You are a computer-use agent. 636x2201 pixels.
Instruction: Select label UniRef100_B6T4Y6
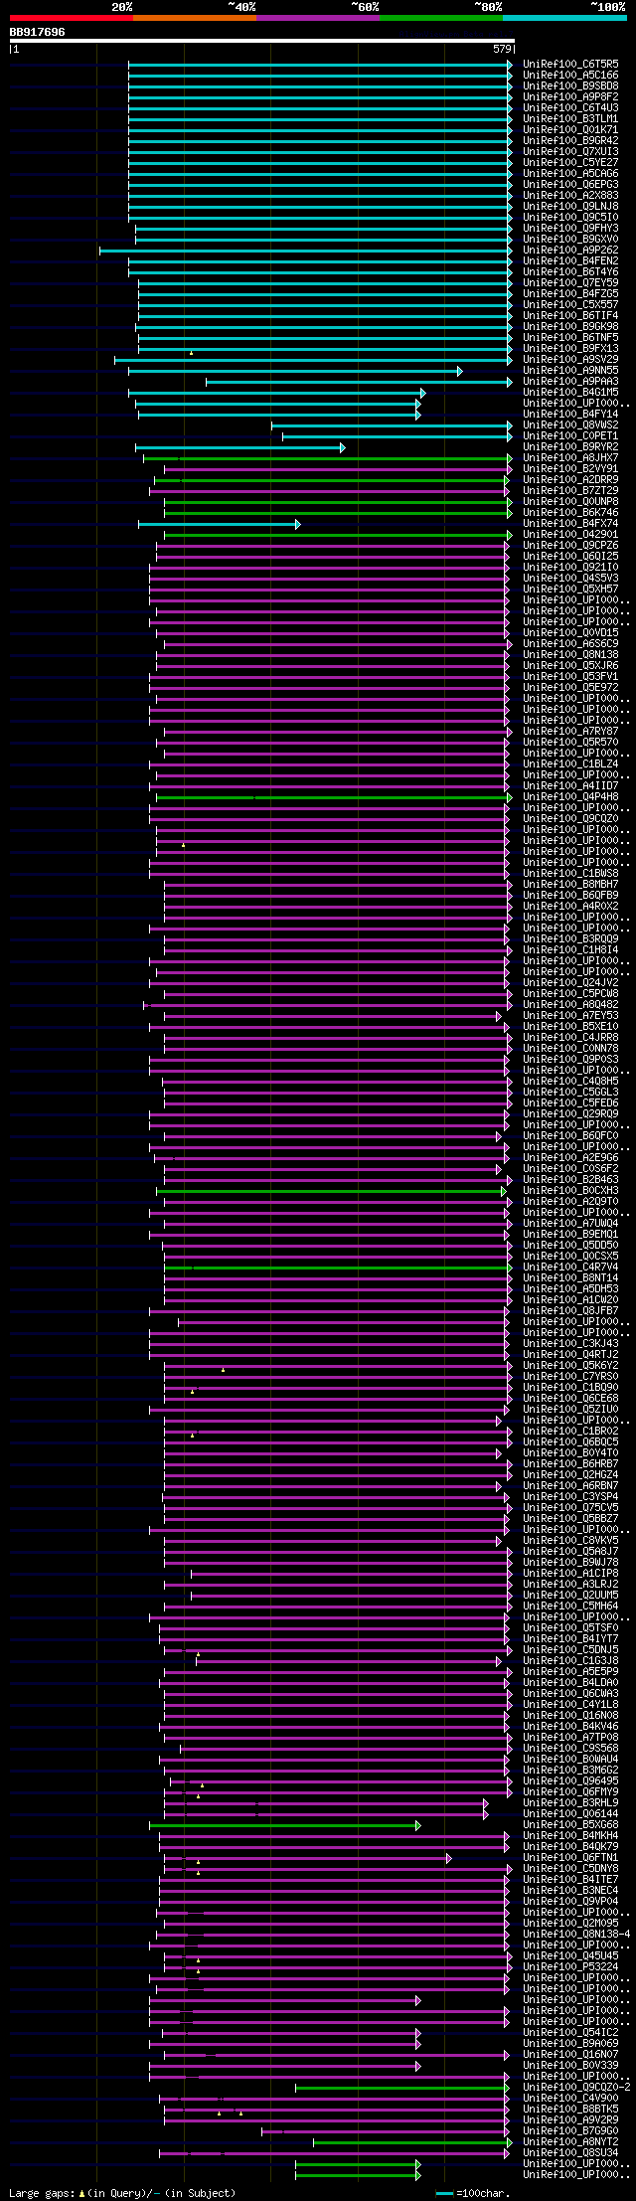pos(570,272)
